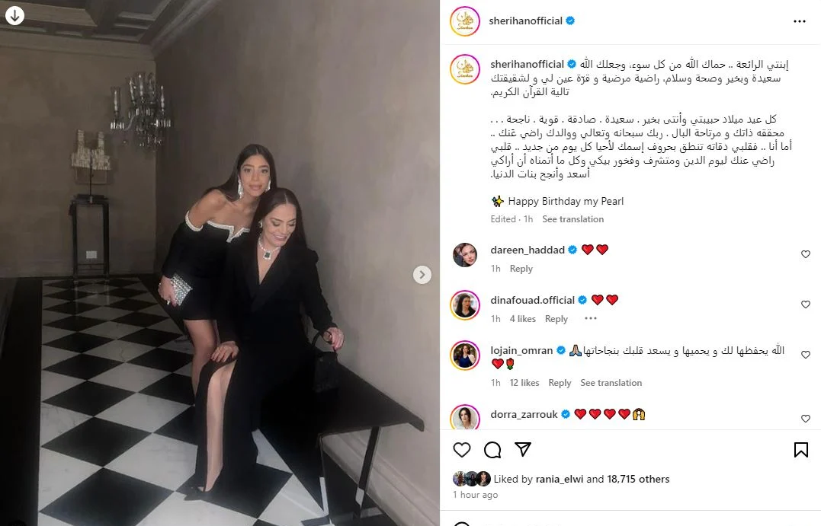Open rania_elwi profile from likes

pyautogui.click(x=560, y=479)
